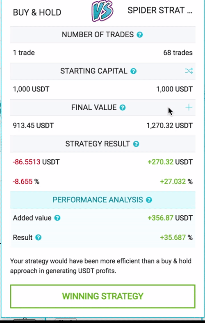Click the +356.87 USDT added value figure

(170, 218)
